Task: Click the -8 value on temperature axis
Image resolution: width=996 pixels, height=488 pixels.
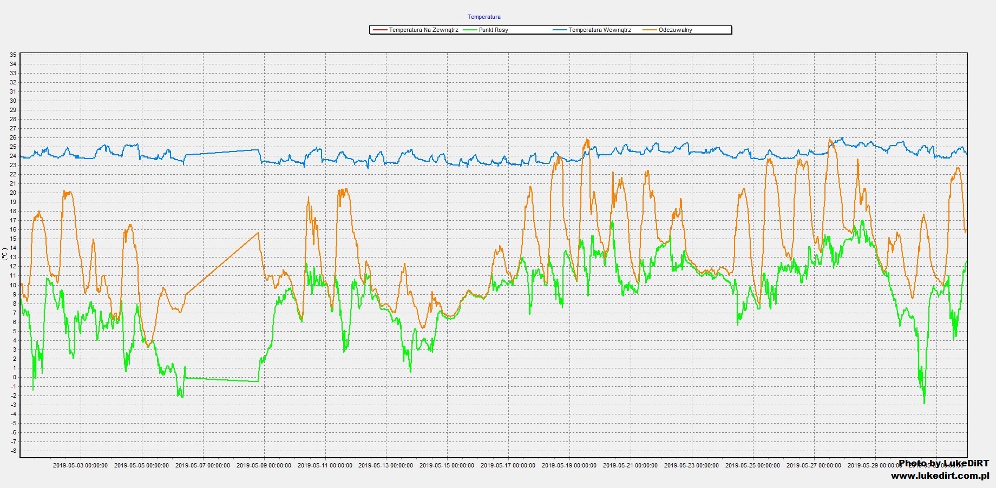Action: point(13,451)
